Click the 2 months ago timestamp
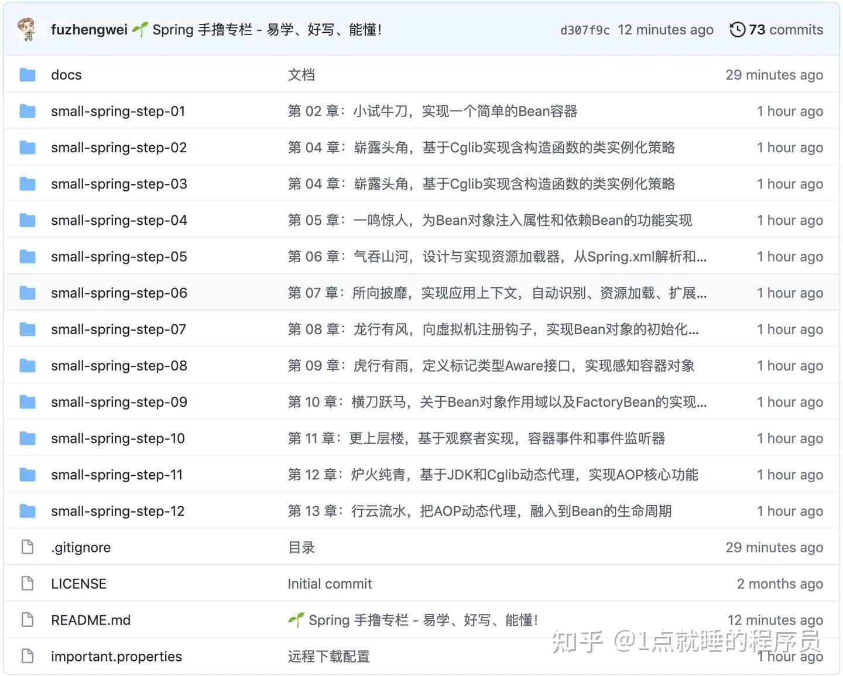Screen dimensions: 843x676 779,583
